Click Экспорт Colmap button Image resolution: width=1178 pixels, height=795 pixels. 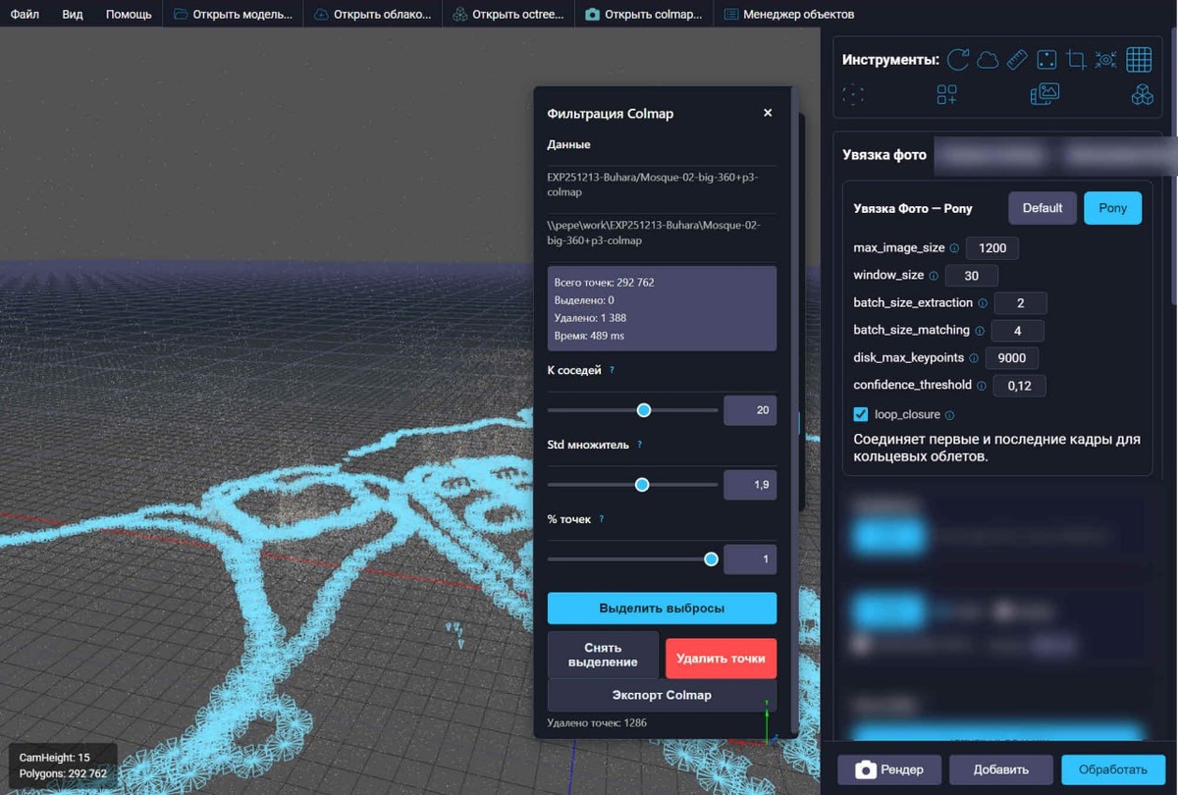(x=662, y=695)
